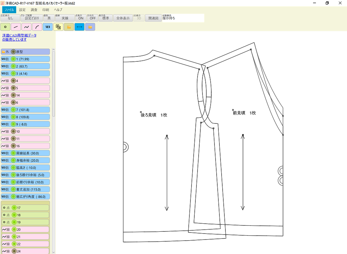The height and width of the screenshot is (254, 347).
Task: Click the green gear on row 8 (109.8)
Action: [13, 117]
